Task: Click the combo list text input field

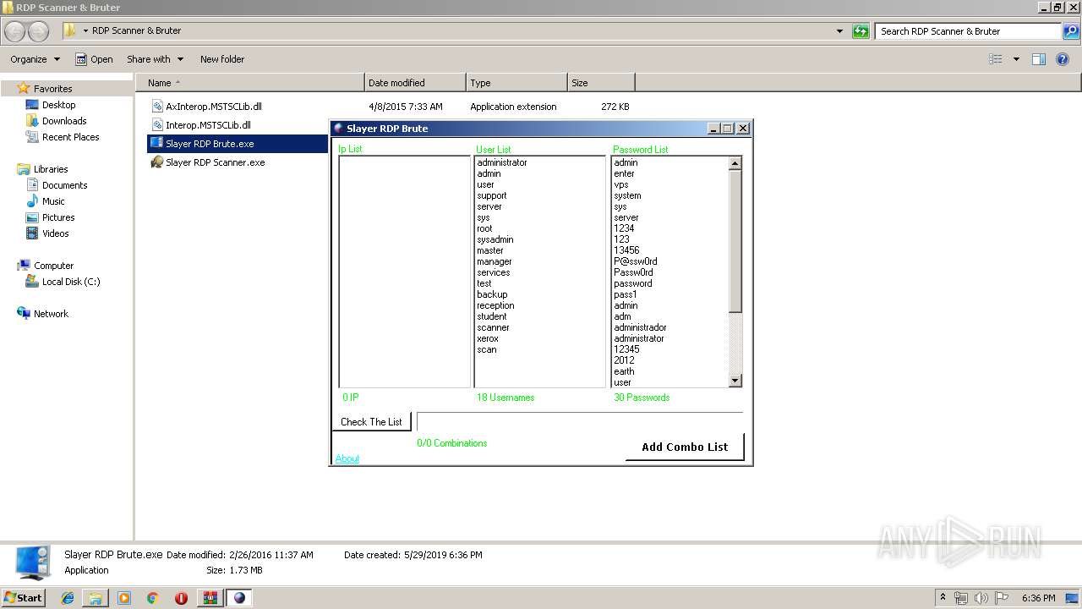Action: coord(580,422)
